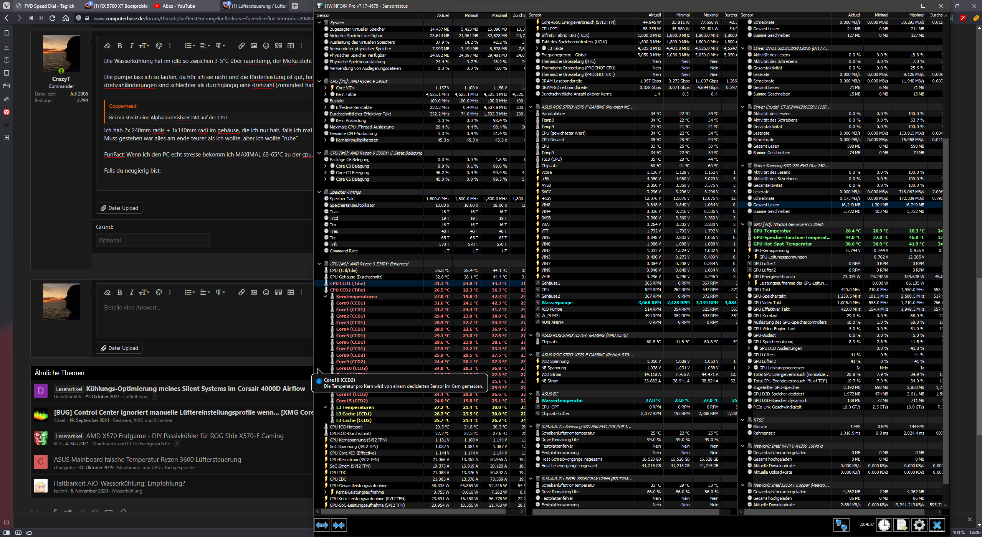Remove formatting in the upper editor
This screenshot has width=982, height=537.
click(107, 46)
